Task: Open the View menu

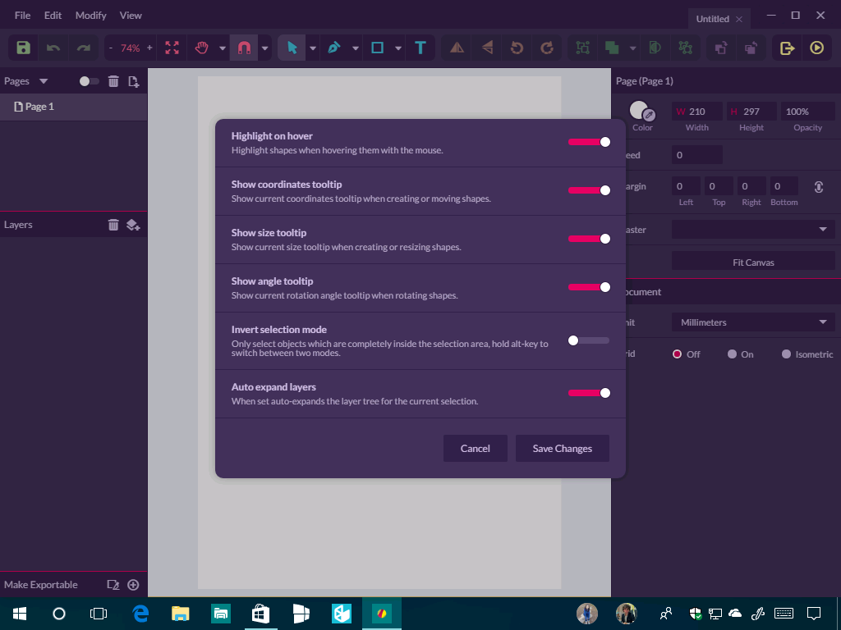Action: click(x=131, y=15)
